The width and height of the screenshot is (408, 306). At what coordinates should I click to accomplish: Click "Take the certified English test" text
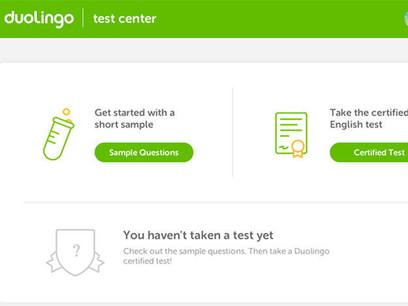click(x=368, y=118)
